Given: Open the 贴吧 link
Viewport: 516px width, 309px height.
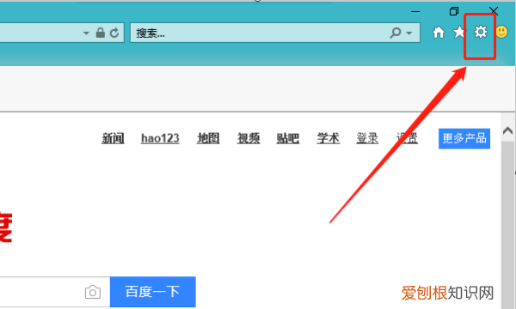Looking at the screenshot, I should pyautogui.click(x=288, y=138).
